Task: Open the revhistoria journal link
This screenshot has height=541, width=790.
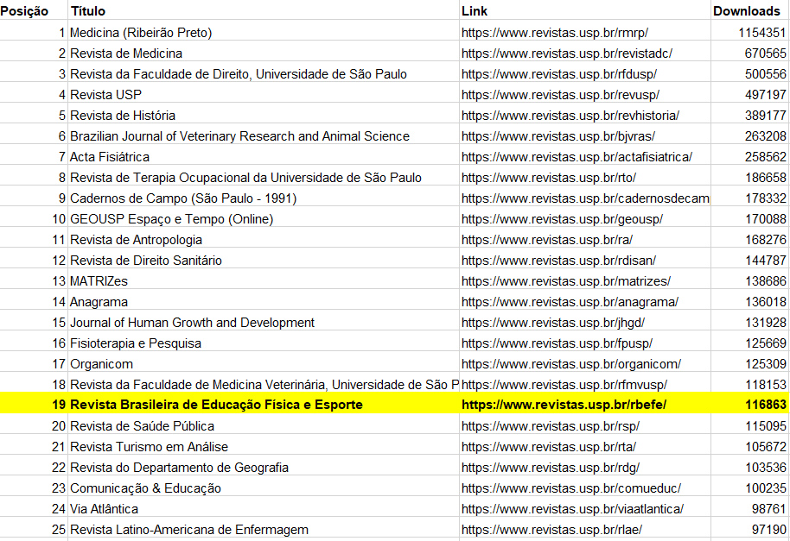Action: coord(570,115)
